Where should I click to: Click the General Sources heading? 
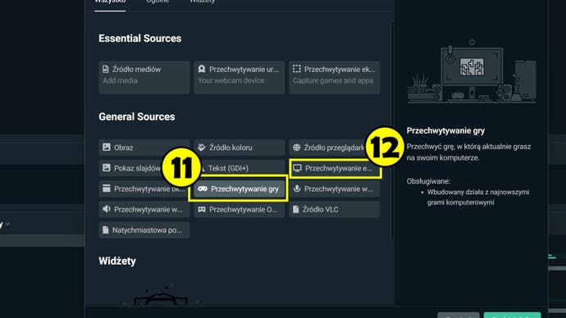[137, 116]
